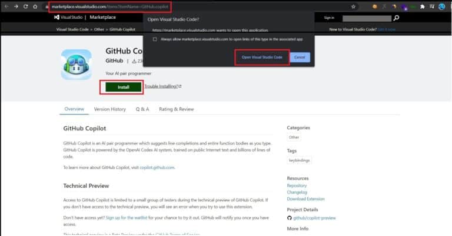Viewport: 452px width, 236px height.
Task: Click the 'Resources' sidebar heading
Action: pos(298,178)
